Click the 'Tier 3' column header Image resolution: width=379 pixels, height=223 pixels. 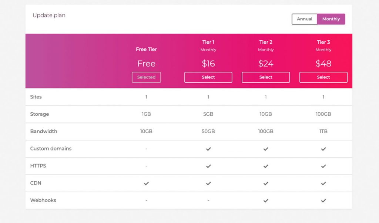(323, 42)
